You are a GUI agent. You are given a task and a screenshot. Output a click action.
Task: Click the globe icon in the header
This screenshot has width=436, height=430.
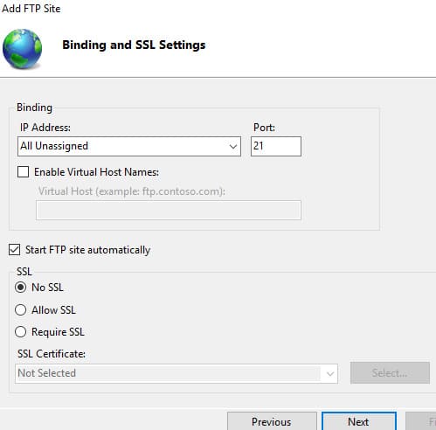(22, 48)
